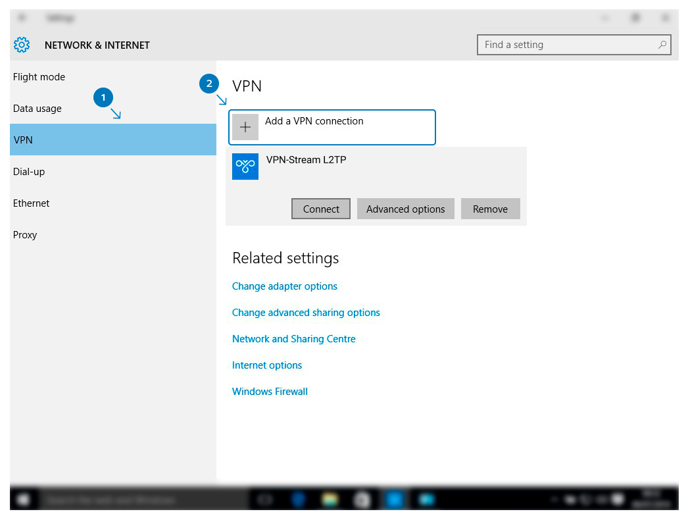Click the Settings gear icon
The width and height of the screenshot is (688, 520).
click(x=22, y=45)
